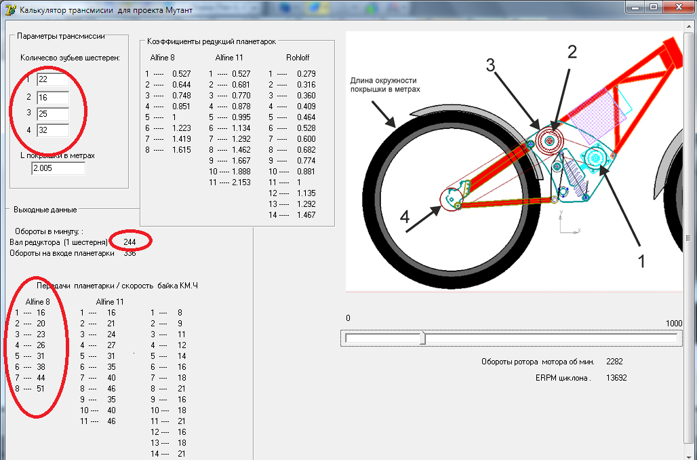
Task: Focus sprocket 2 teeth field showing 16
Action: 53,96
